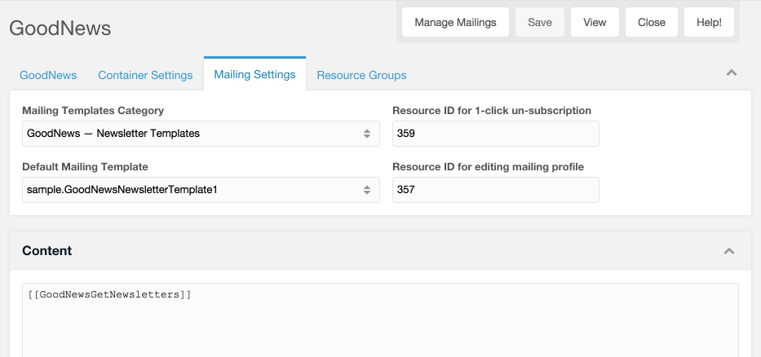Click the GoodNews page title
The image size is (761, 357).
[x=60, y=29]
